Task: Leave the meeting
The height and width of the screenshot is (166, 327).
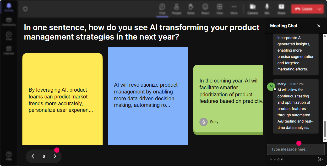Action: click(304, 9)
